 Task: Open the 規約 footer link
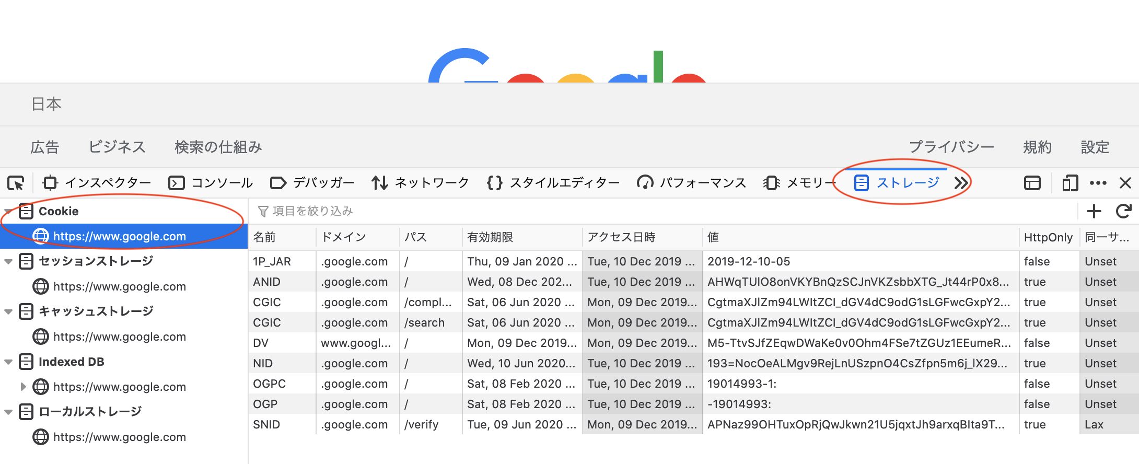pyautogui.click(x=1038, y=147)
